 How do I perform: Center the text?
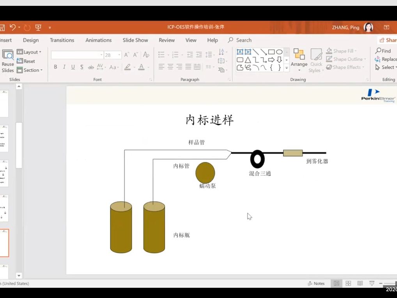coord(170,67)
